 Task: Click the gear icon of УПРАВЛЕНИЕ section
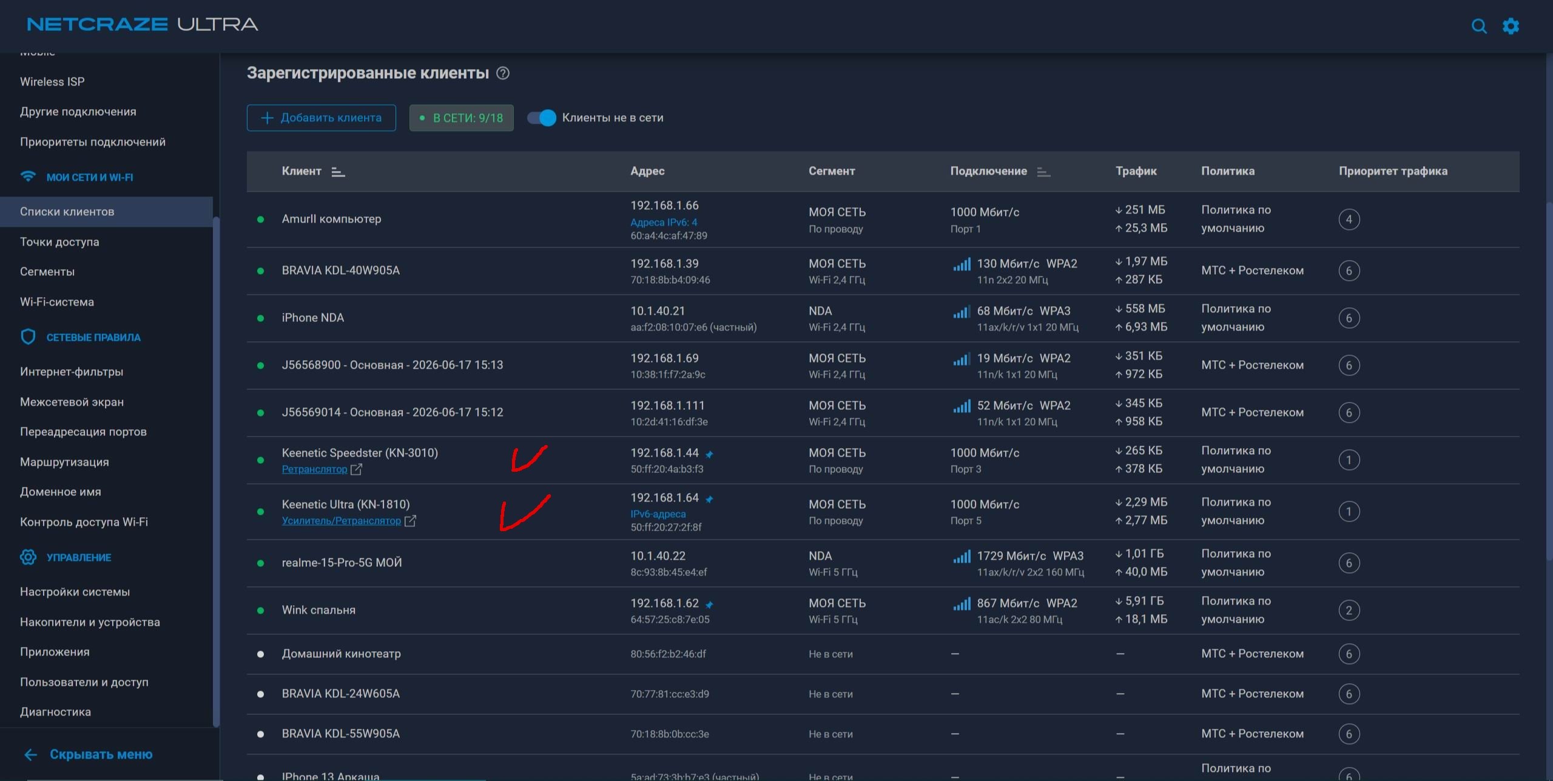[28, 557]
